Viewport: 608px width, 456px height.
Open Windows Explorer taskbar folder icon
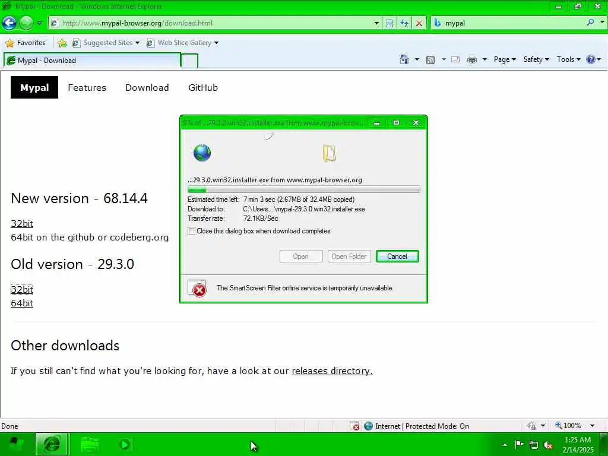pyautogui.click(x=89, y=444)
